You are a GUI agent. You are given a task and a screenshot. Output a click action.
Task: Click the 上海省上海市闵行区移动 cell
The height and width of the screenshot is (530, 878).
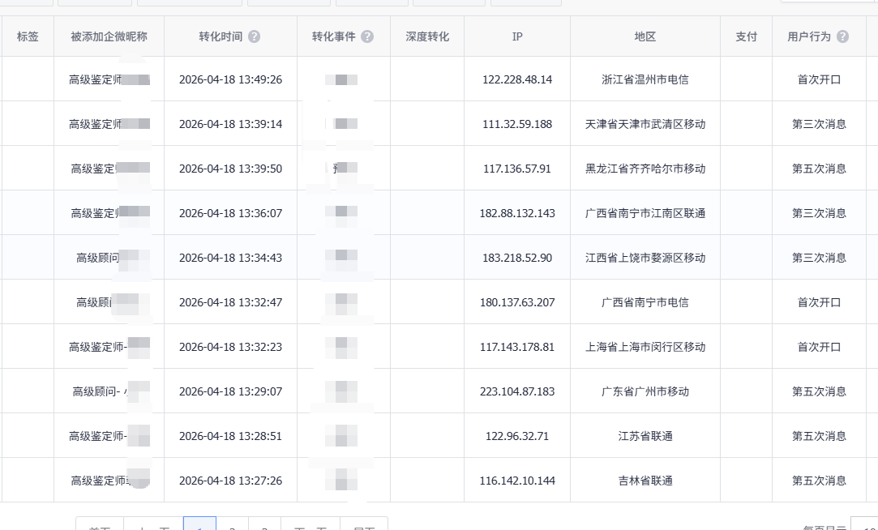(645, 347)
